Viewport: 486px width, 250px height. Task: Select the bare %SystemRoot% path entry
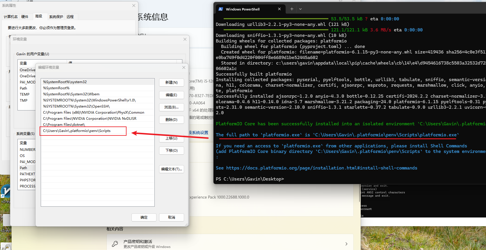(97, 88)
